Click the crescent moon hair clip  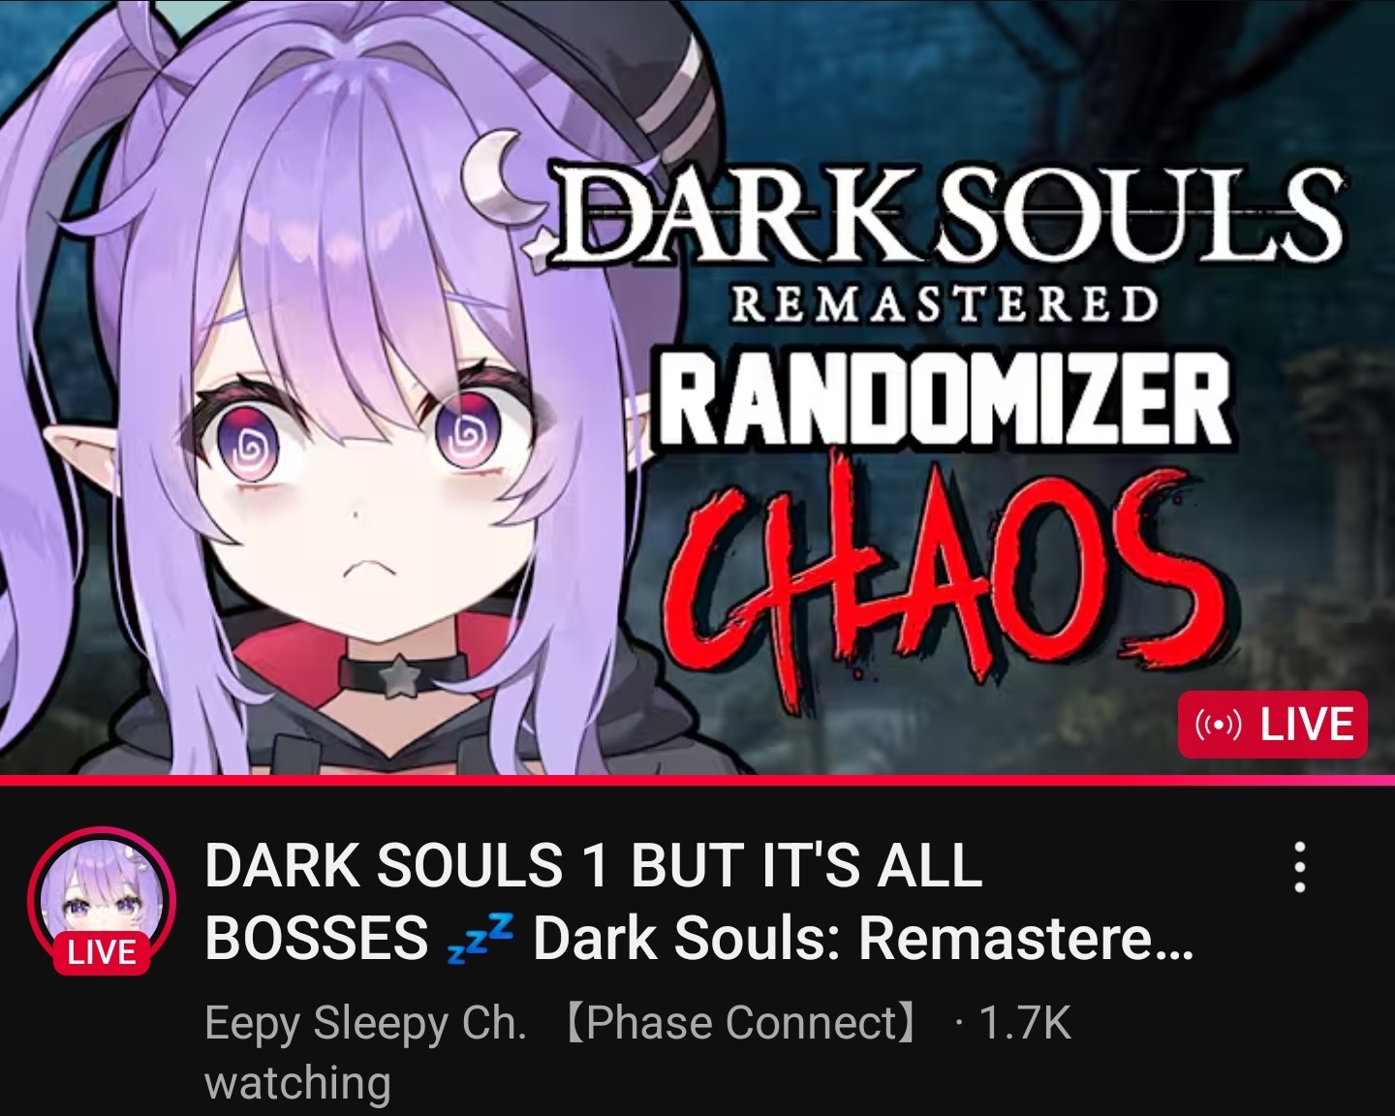tap(498, 173)
